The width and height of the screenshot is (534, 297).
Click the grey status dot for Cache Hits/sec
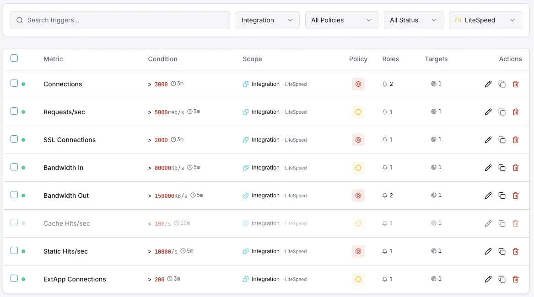pyautogui.click(x=23, y=223)
